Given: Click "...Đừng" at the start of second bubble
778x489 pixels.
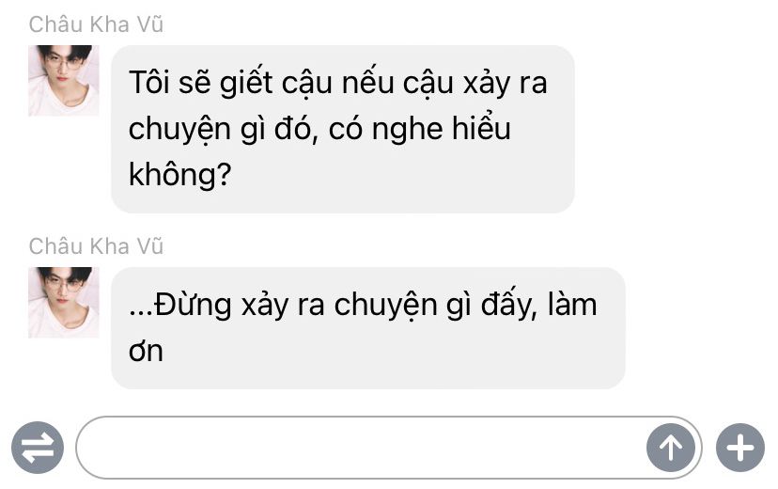Looking at the screenshot, I should coord(180,304).
